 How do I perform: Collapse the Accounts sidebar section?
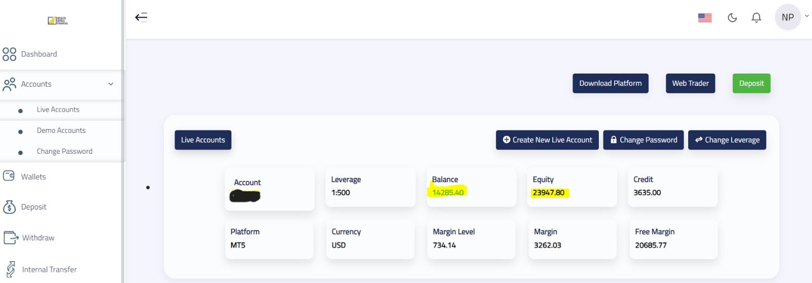[x=111, y=84]
